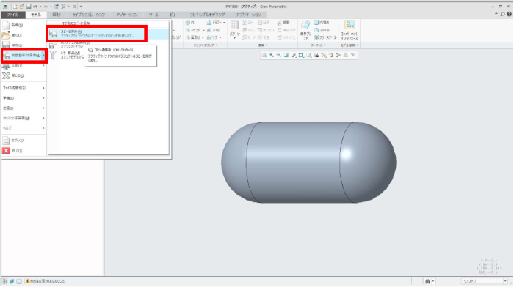Image resolution: width=514 pixels, height=287 pixels.
Task: Select the Hole (穴) tool
Action: click(190, 23)
